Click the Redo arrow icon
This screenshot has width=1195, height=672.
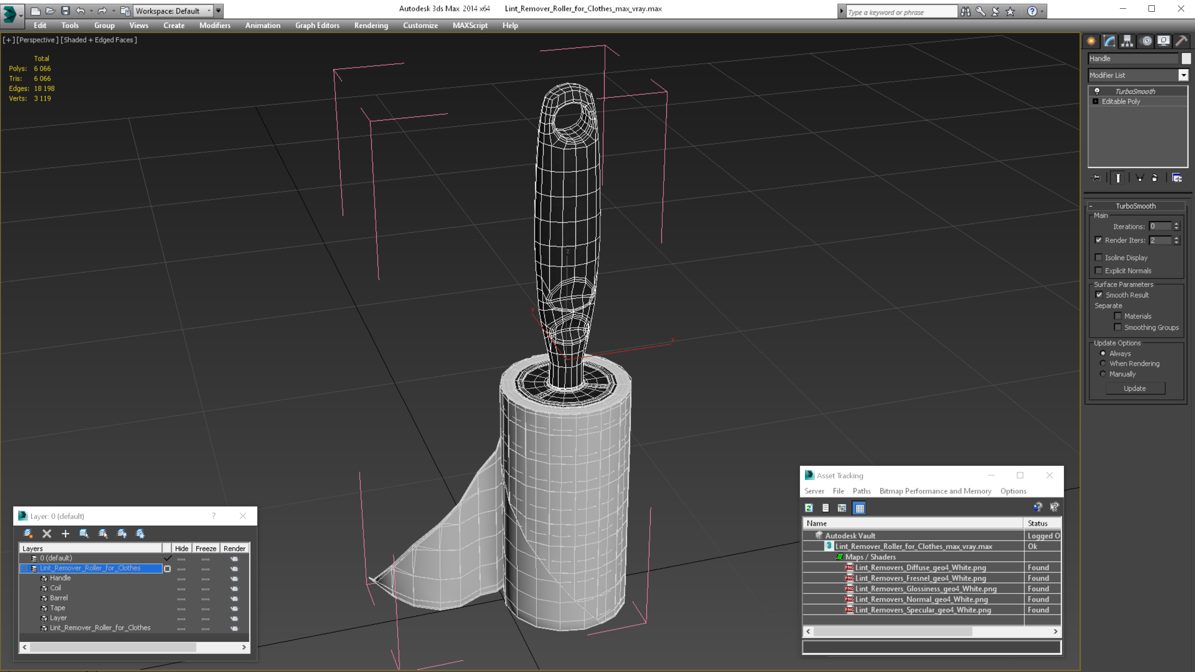click(102, 10)
